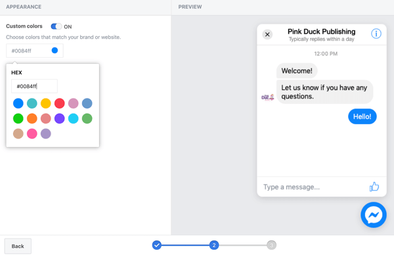
Task: Click the round Messenger launcher bubble
Action: point(374,215)
